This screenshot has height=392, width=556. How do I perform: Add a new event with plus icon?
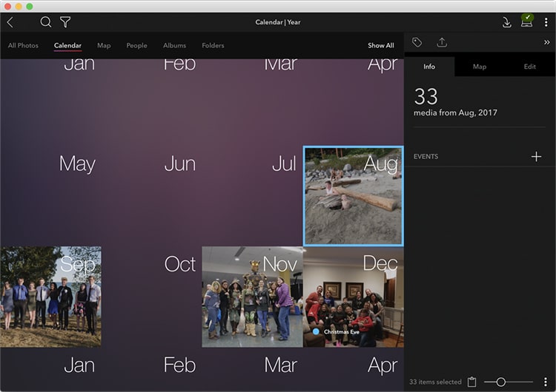(536, 157)
